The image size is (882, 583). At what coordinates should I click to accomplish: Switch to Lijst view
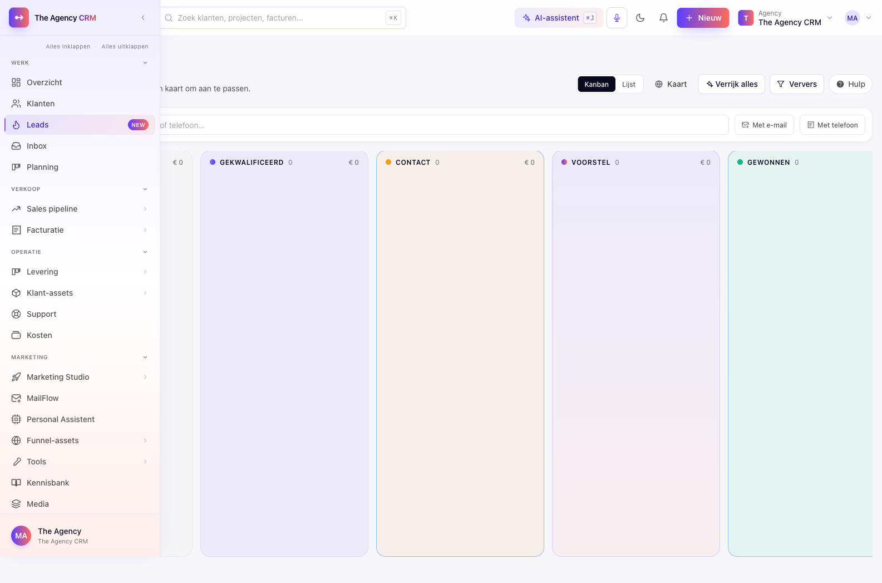point(629,84)
